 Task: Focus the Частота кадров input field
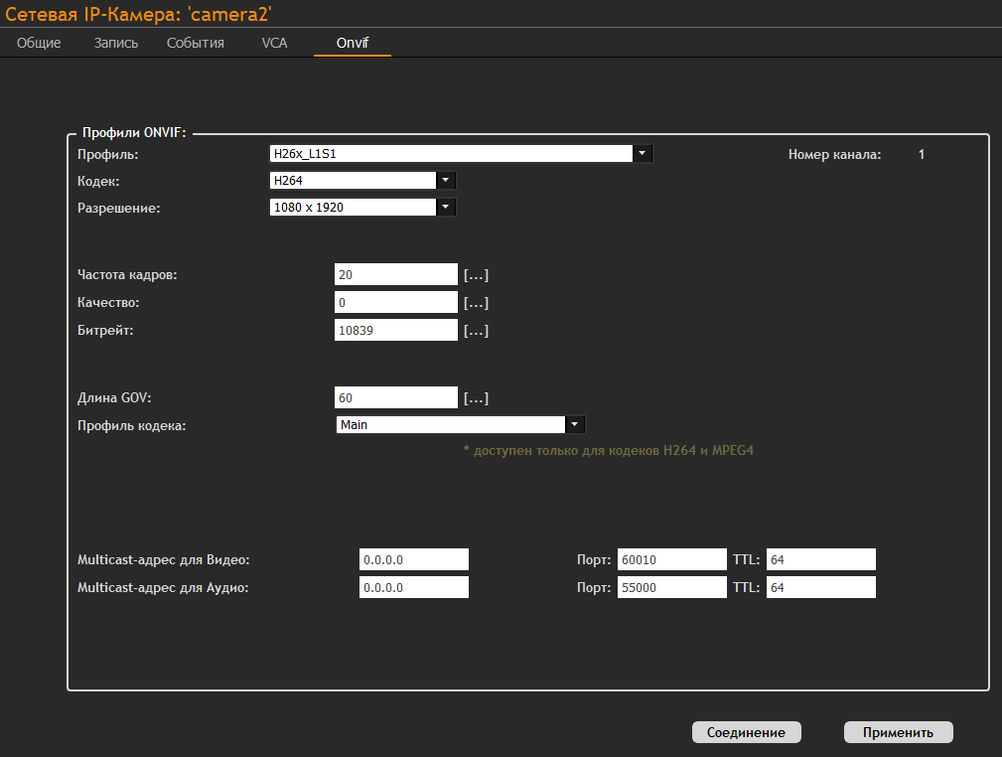395,275
